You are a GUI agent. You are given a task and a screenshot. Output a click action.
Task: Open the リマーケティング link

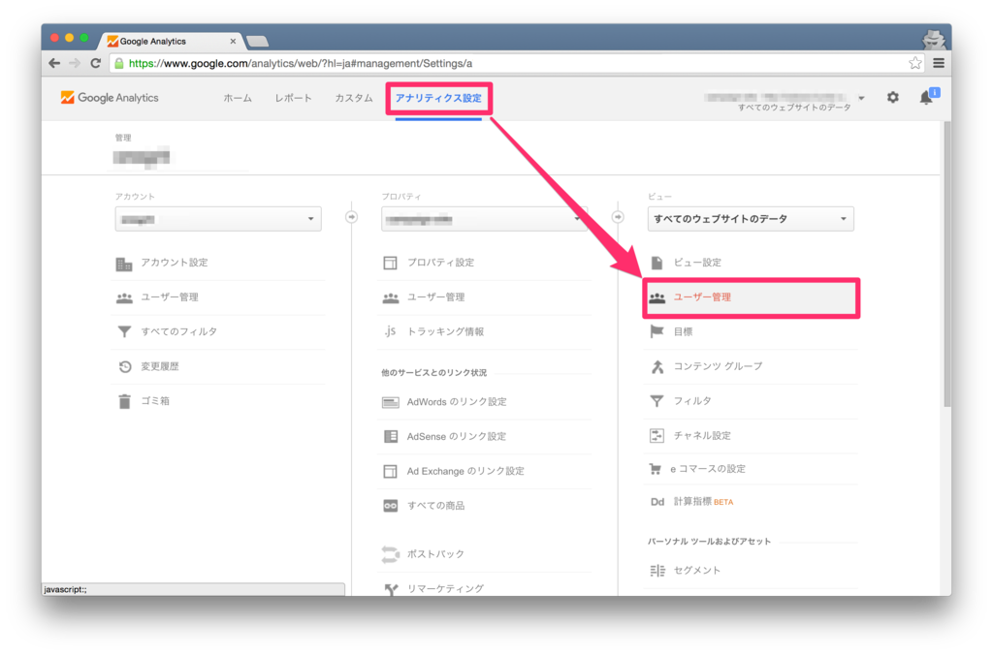coord(445,588)
